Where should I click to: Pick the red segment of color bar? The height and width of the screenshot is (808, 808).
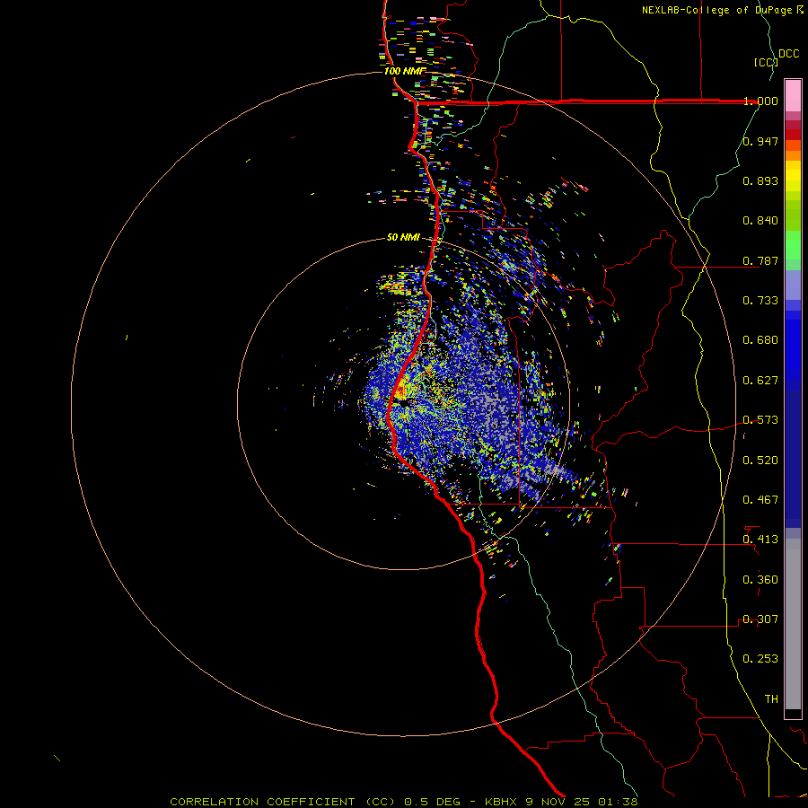(793, 135)
